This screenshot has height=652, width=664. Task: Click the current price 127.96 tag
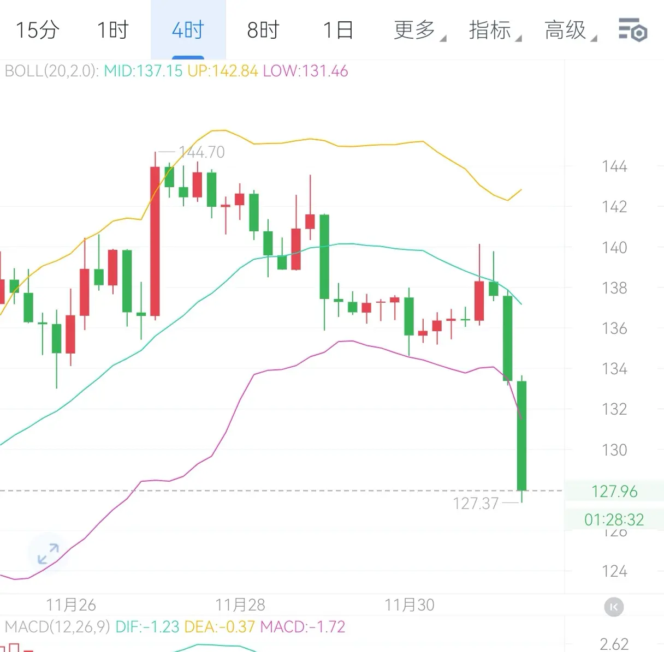click(x=614, y=492)
